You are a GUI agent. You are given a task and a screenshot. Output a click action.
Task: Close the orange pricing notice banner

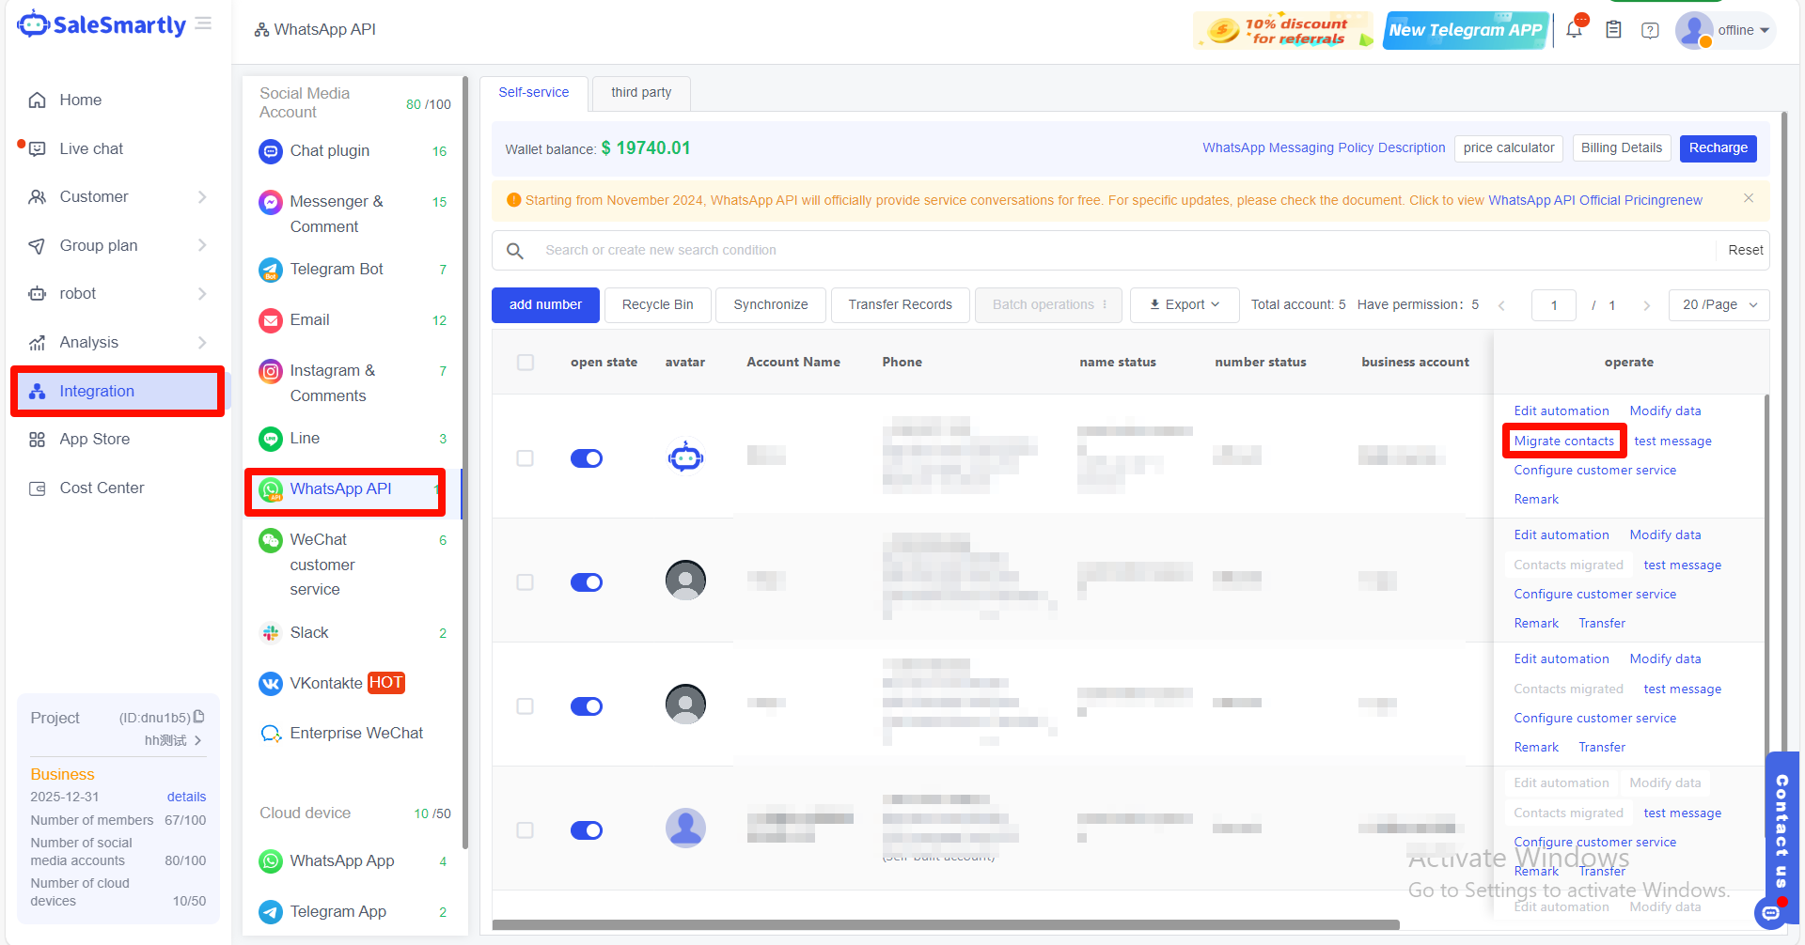click(x=1749, y=198)
